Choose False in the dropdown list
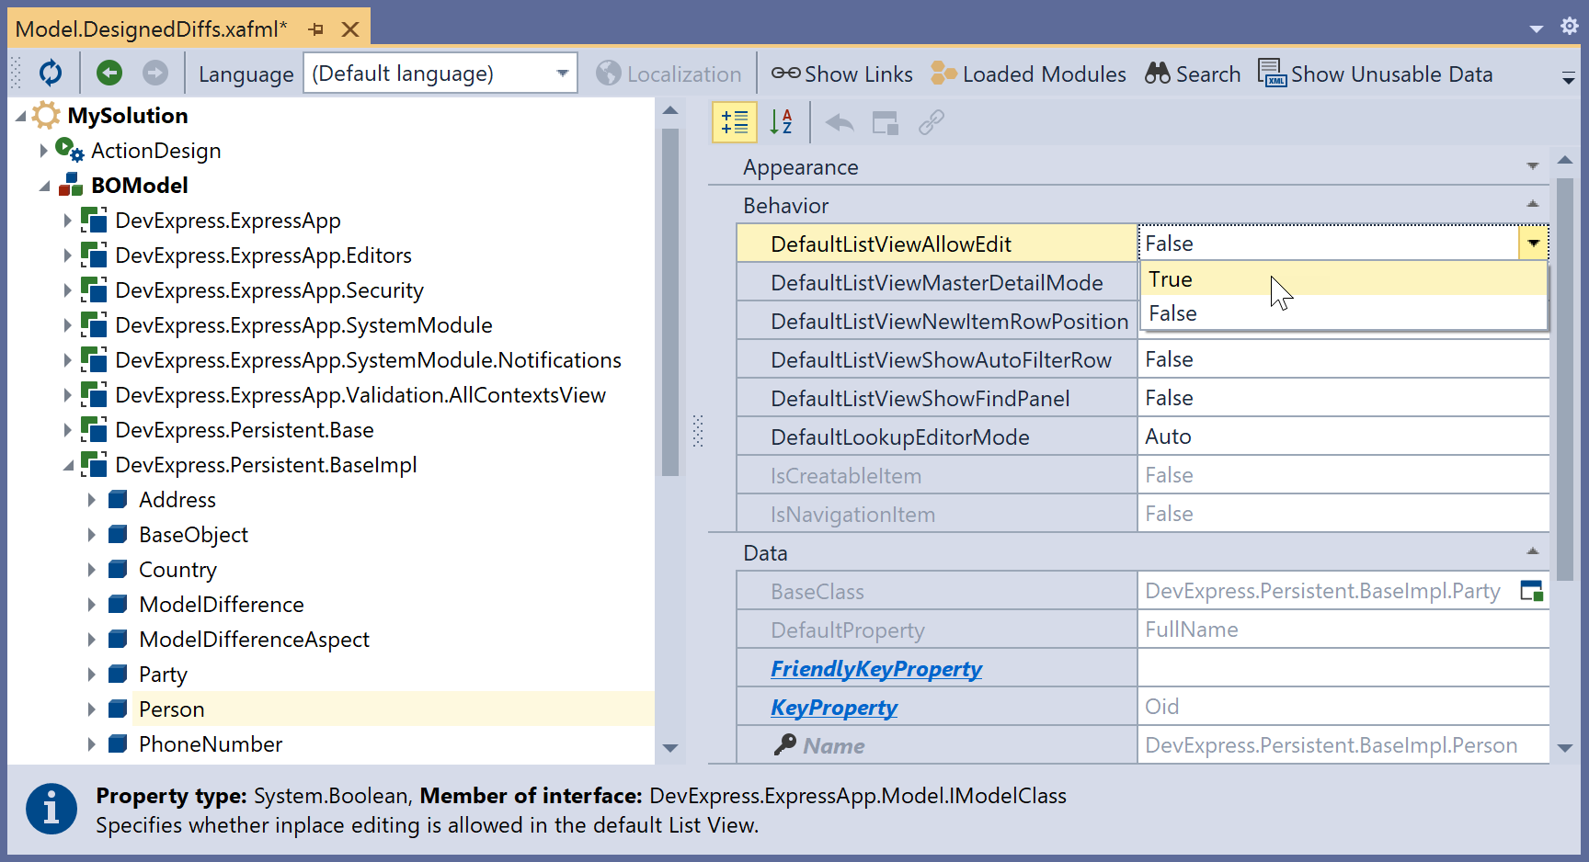This screenshot has height=862, width=1589. 1173,313
